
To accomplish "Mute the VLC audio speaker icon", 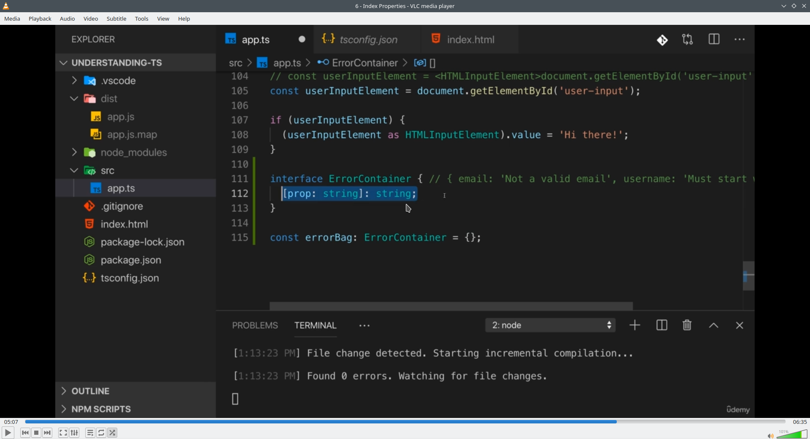I will [x=770, y=436].
